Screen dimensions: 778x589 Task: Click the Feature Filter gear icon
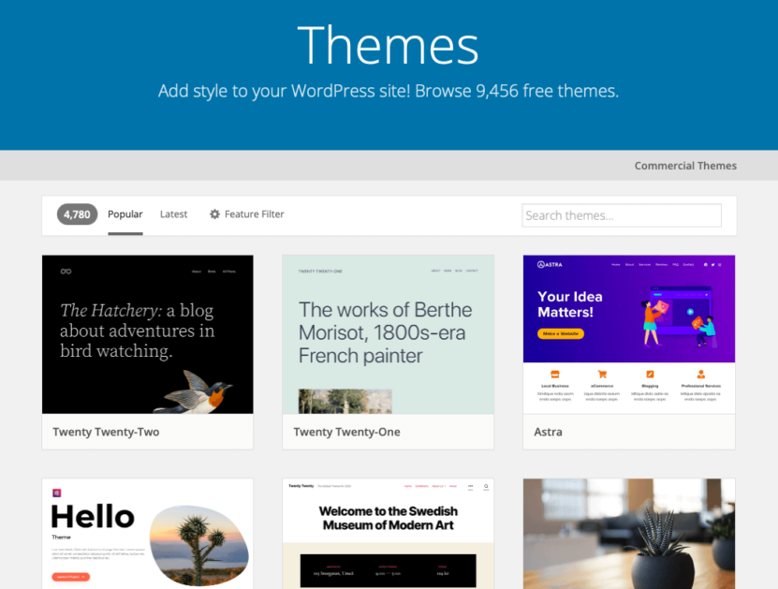click(214, 214)
